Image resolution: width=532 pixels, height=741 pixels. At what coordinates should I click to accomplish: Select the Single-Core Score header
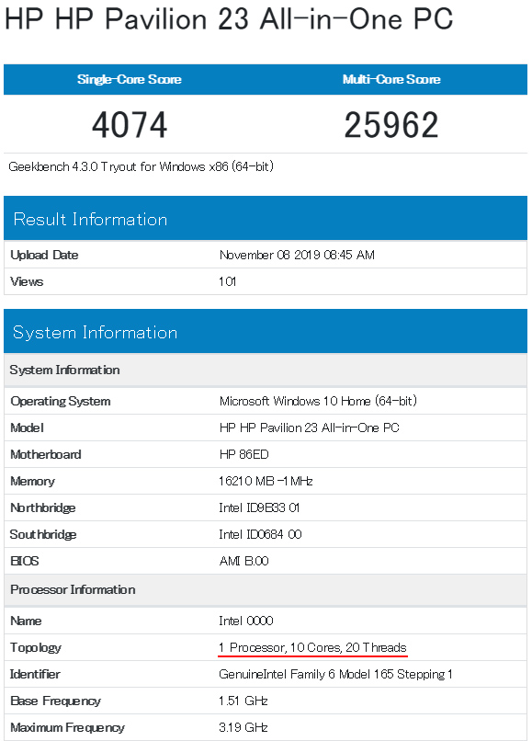130,79
